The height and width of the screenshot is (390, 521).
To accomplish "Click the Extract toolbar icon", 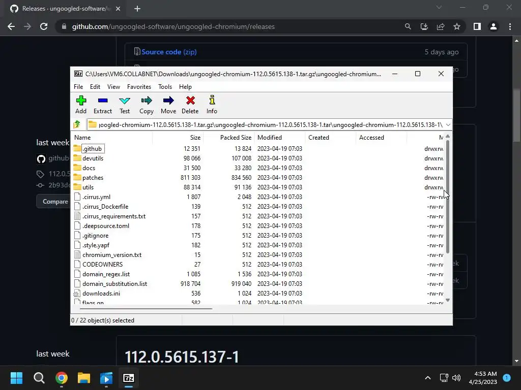I will [103, 105].
